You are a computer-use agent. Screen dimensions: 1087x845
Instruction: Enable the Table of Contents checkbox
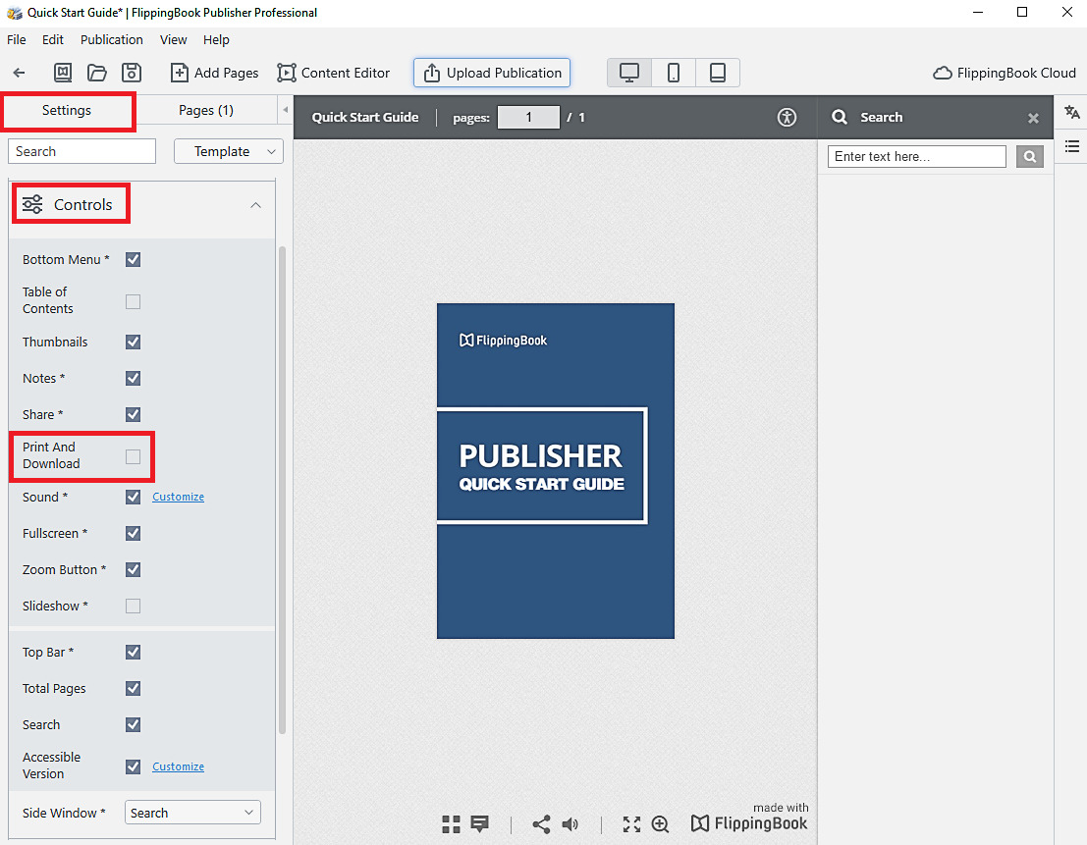134,301
